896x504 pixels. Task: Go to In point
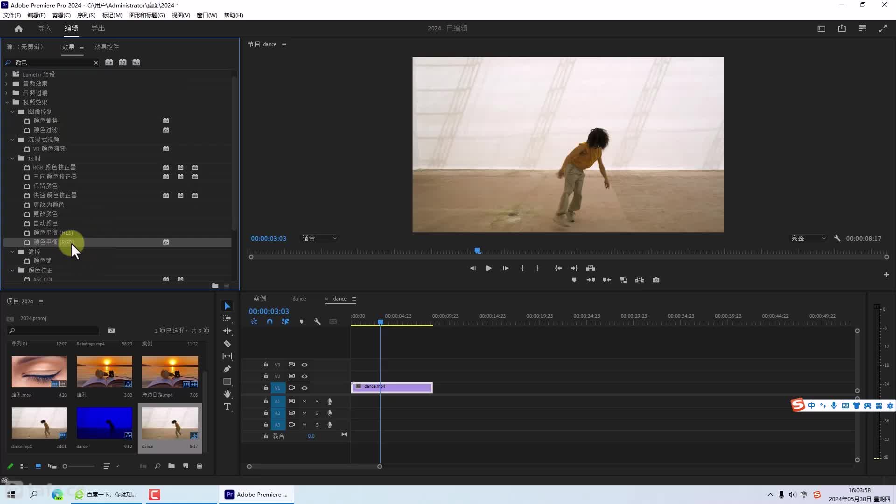(558, 268)
